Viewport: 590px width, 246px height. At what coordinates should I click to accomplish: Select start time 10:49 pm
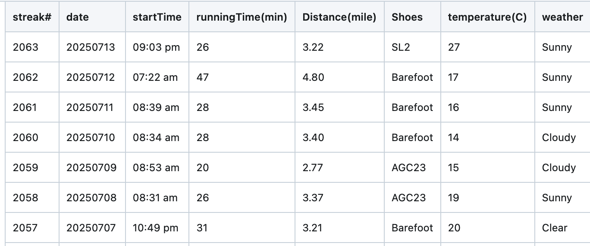(x=155, y=228)
